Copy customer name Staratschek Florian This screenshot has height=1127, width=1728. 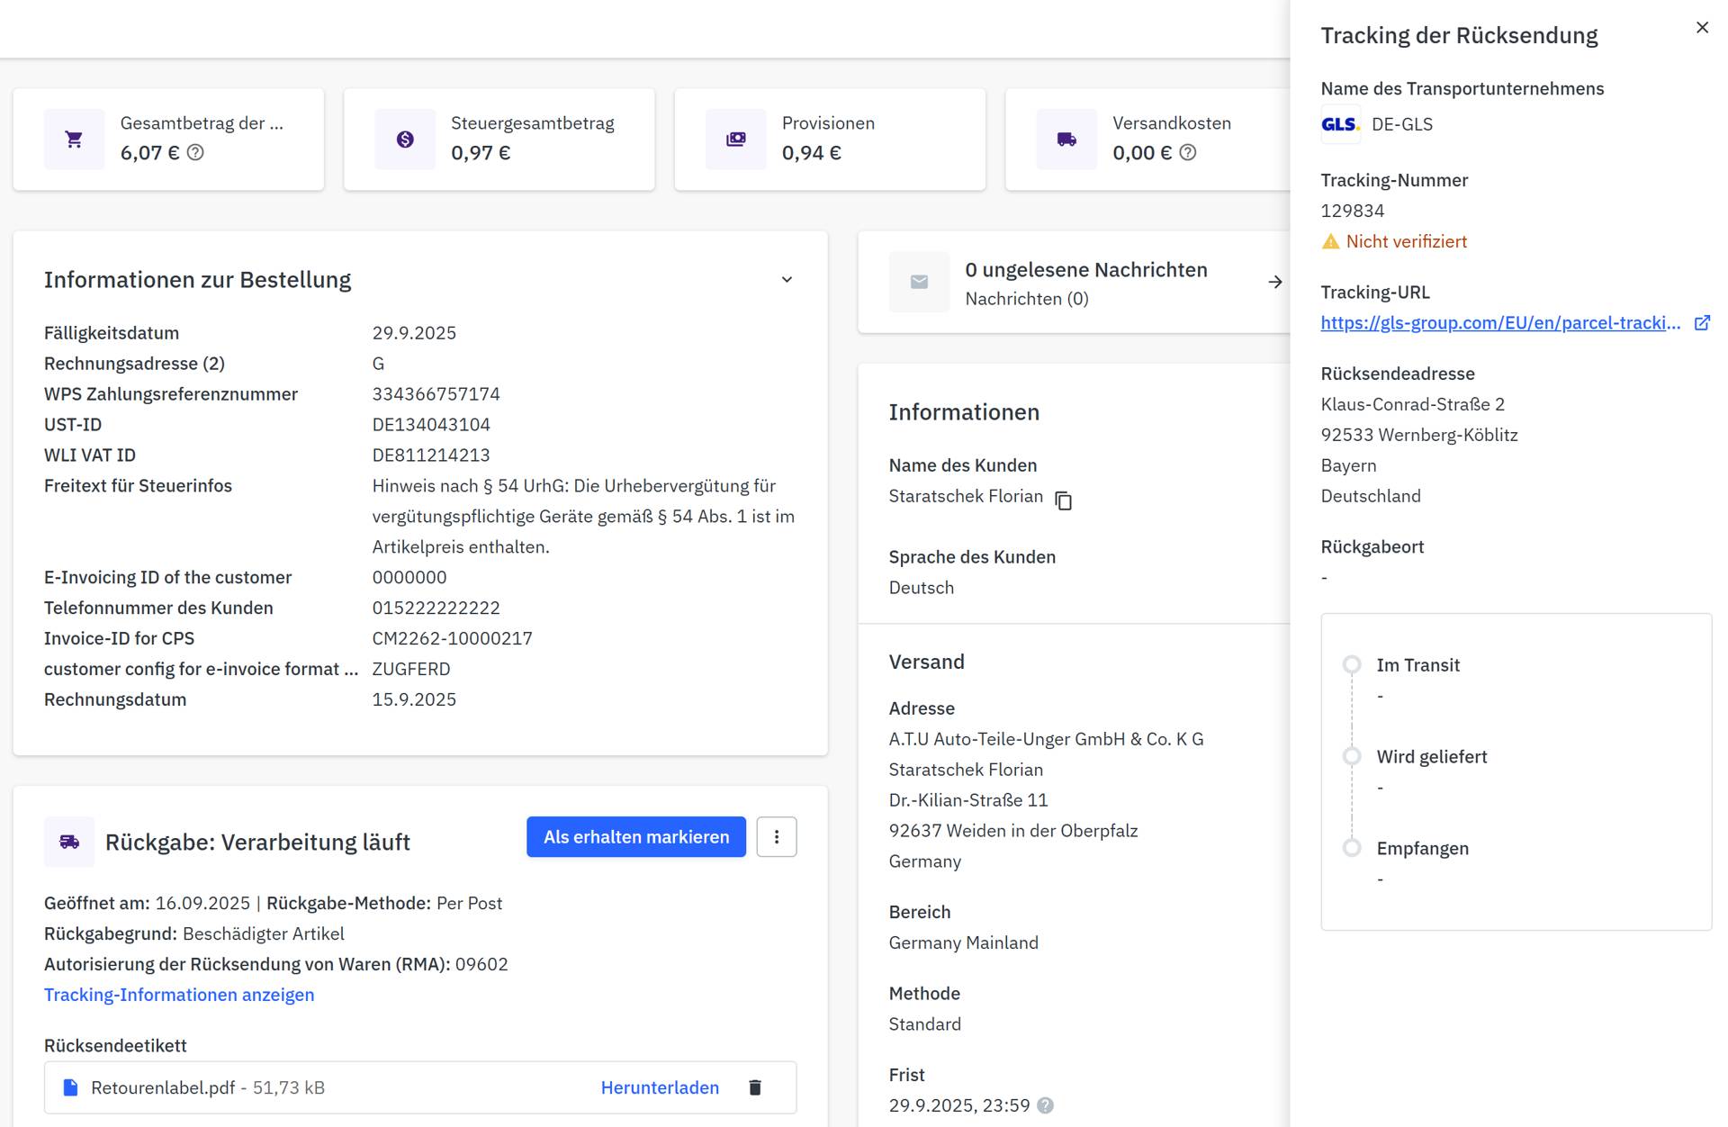point(1063,500)
